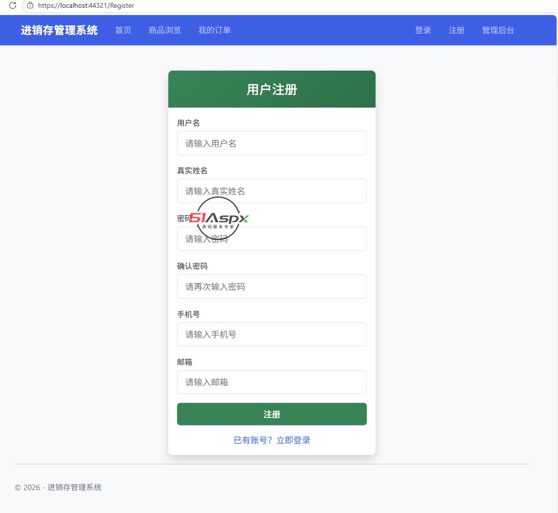Open 管理后台 in the navbar
The image size is (558, 513).
[x=498, y=30]
